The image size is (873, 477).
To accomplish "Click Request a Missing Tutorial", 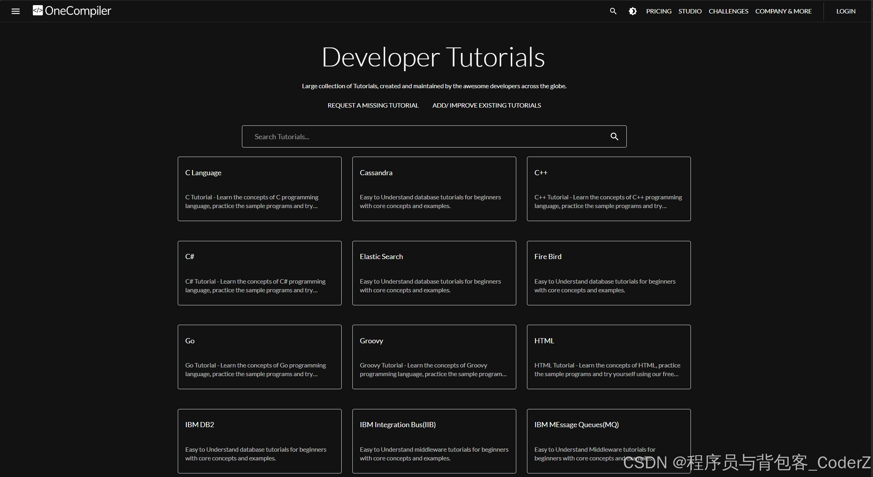I will (x=373, y=105).
